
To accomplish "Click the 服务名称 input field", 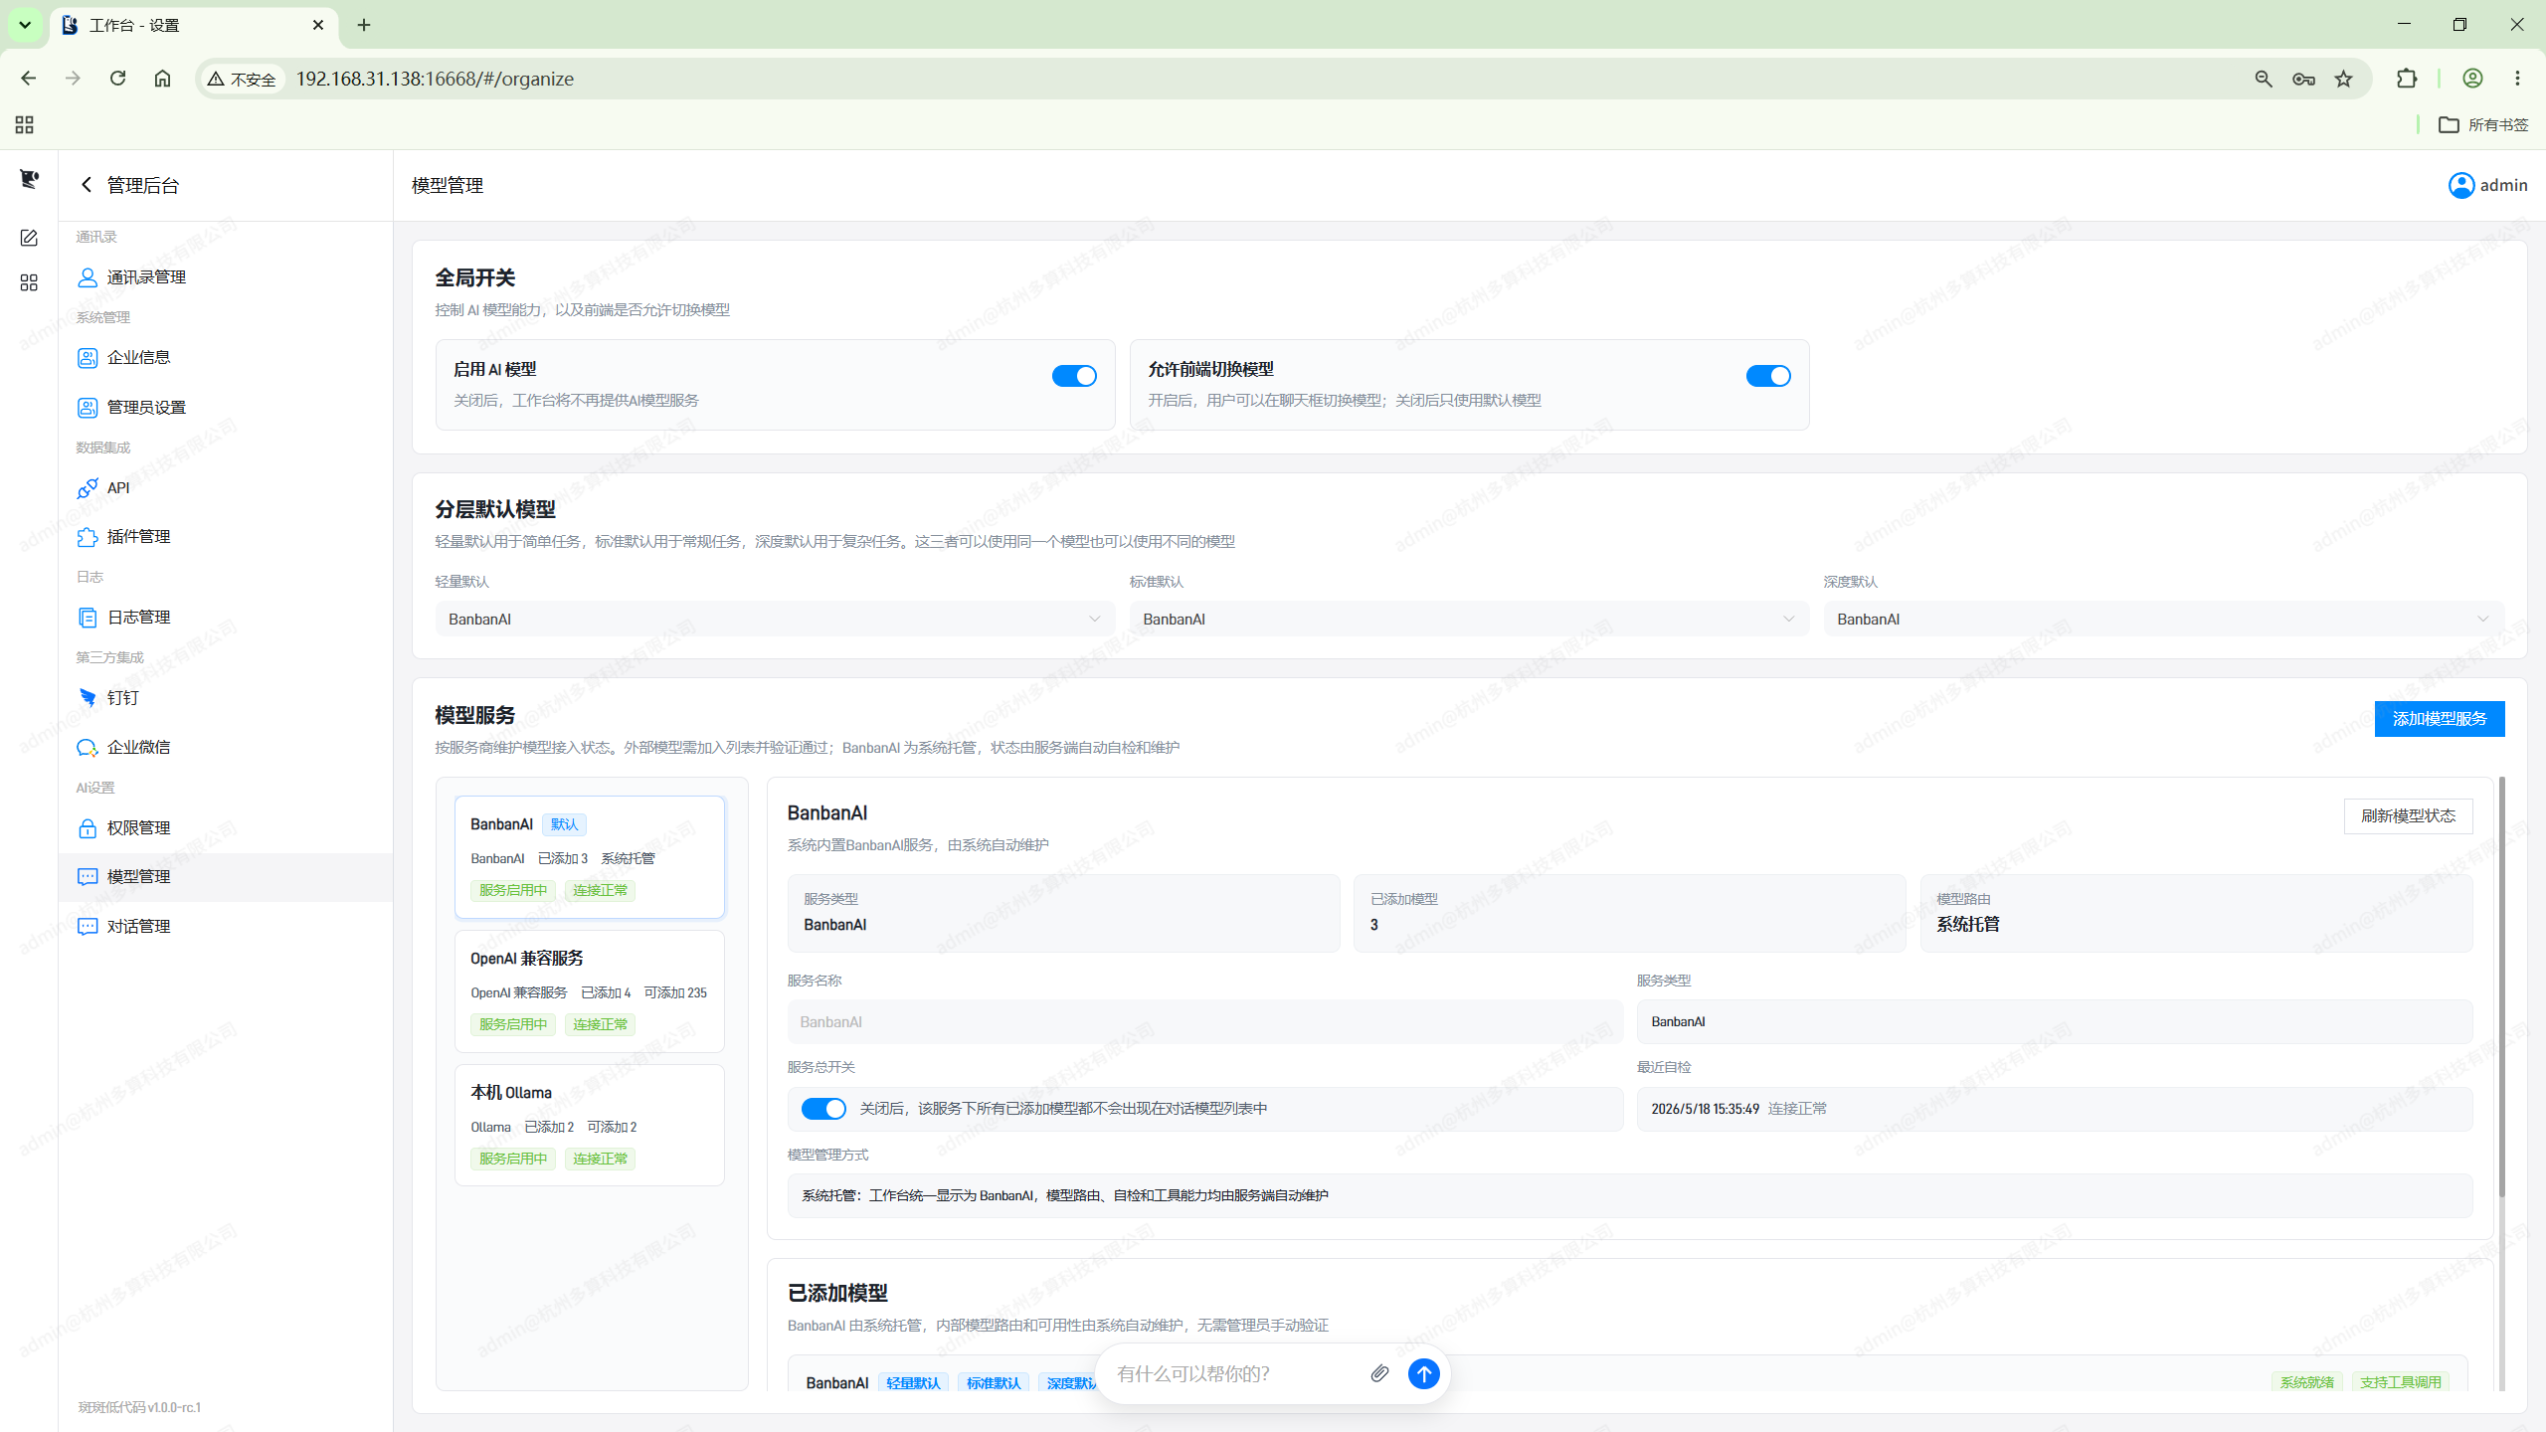I will [1205, 1021].
